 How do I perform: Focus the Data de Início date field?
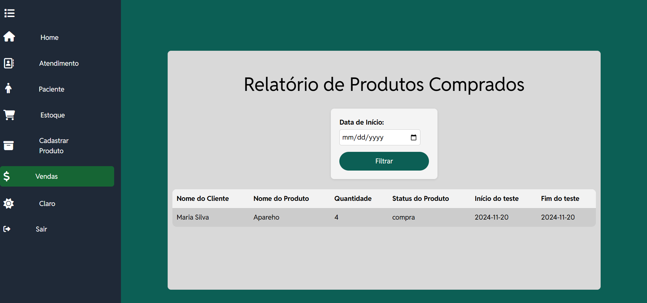[380, 137]
